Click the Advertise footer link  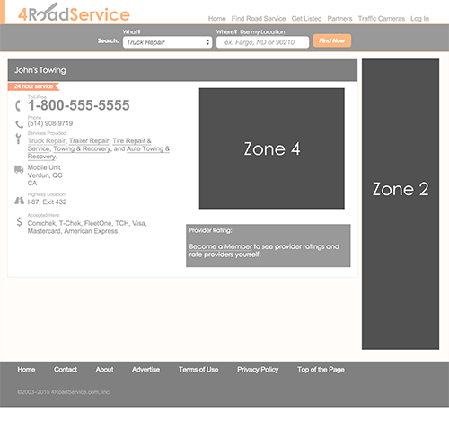pos(145,370)
